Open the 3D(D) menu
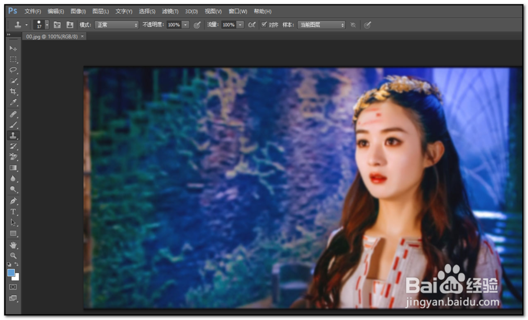The width and height of the screenshot is (528, 320). [x=191, y=12]
